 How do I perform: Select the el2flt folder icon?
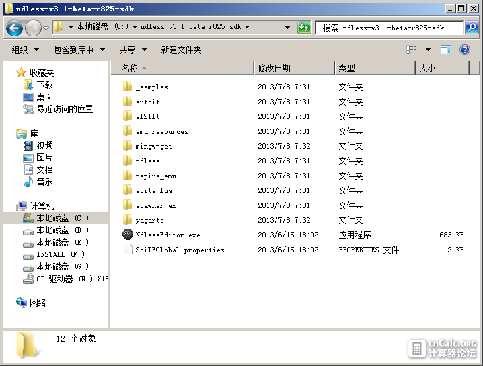127,116
